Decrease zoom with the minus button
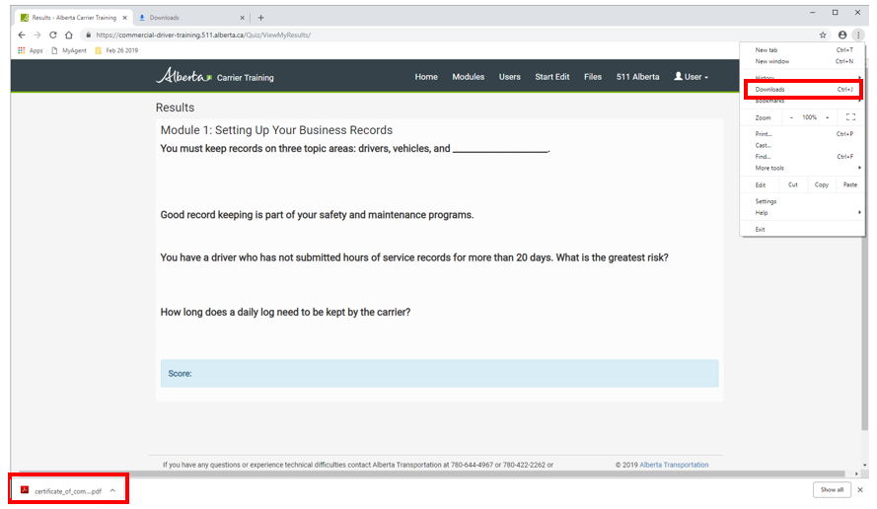This screenshot has height=509, width=877. 791,117
